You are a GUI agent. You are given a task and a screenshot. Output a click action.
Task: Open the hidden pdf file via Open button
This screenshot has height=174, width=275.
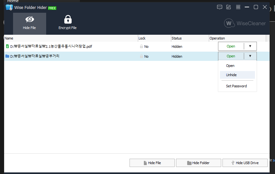point(231,46)
